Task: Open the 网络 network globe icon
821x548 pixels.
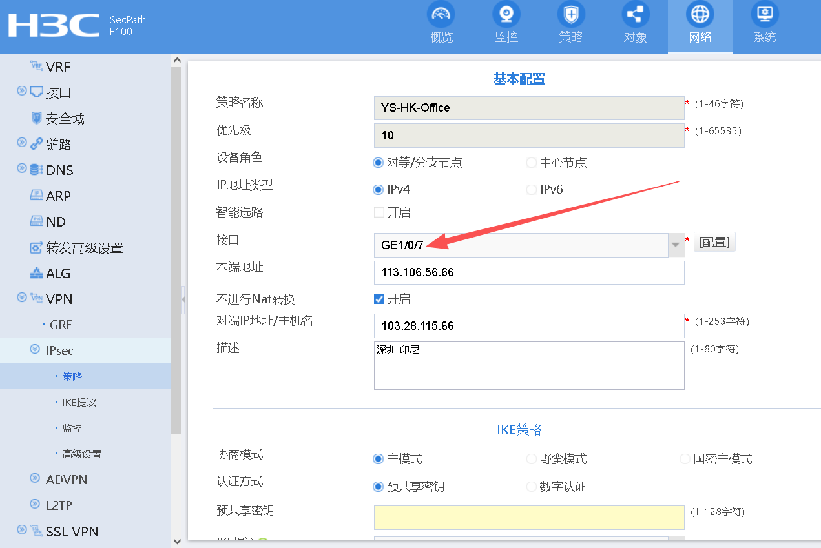Action: click(x=700, y=14)
